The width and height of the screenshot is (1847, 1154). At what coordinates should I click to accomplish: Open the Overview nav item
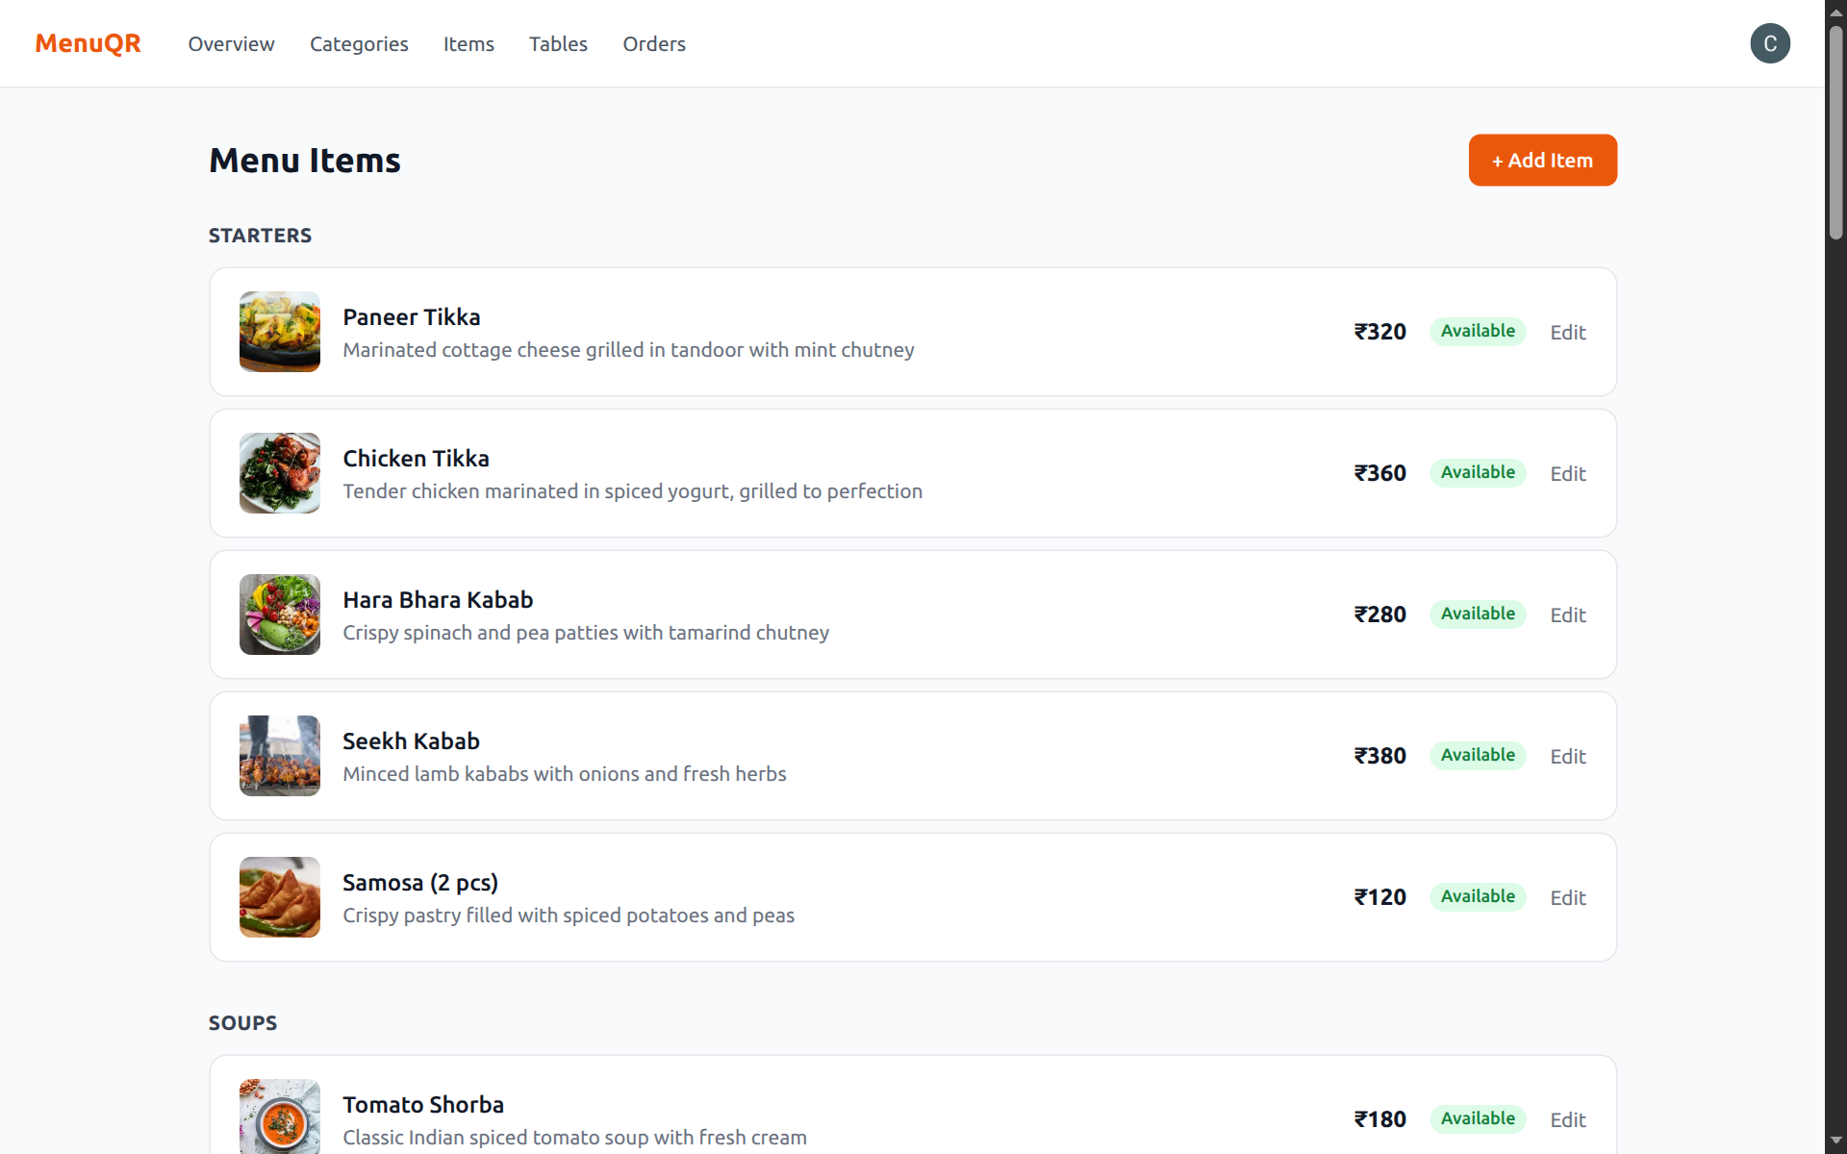tap(231, 44)
